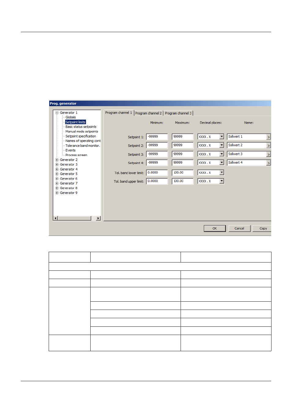Collapse the Generator 1 tree node
The height and width of the screenshot is (413, 292).
[x=57, y=113]
